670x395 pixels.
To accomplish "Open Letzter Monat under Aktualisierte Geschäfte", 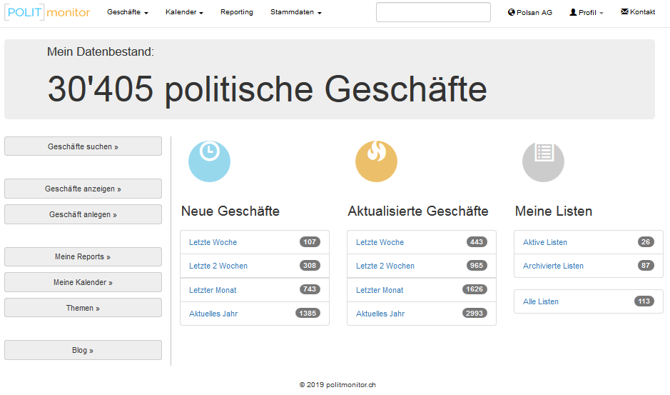I will (x=421, y=290).
